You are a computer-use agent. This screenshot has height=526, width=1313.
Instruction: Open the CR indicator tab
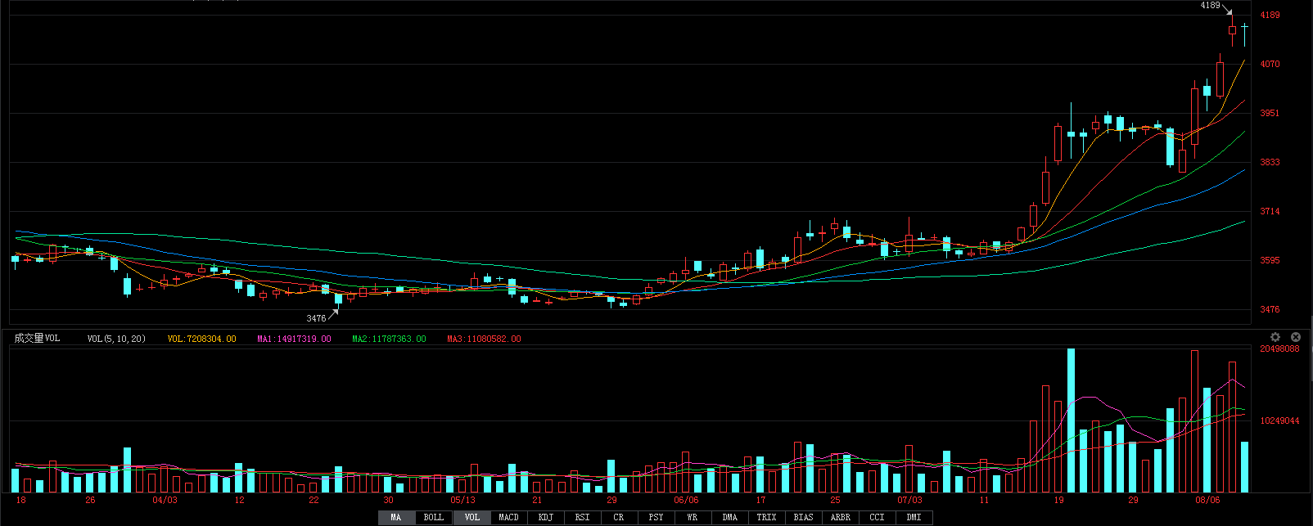click(619, 517)
